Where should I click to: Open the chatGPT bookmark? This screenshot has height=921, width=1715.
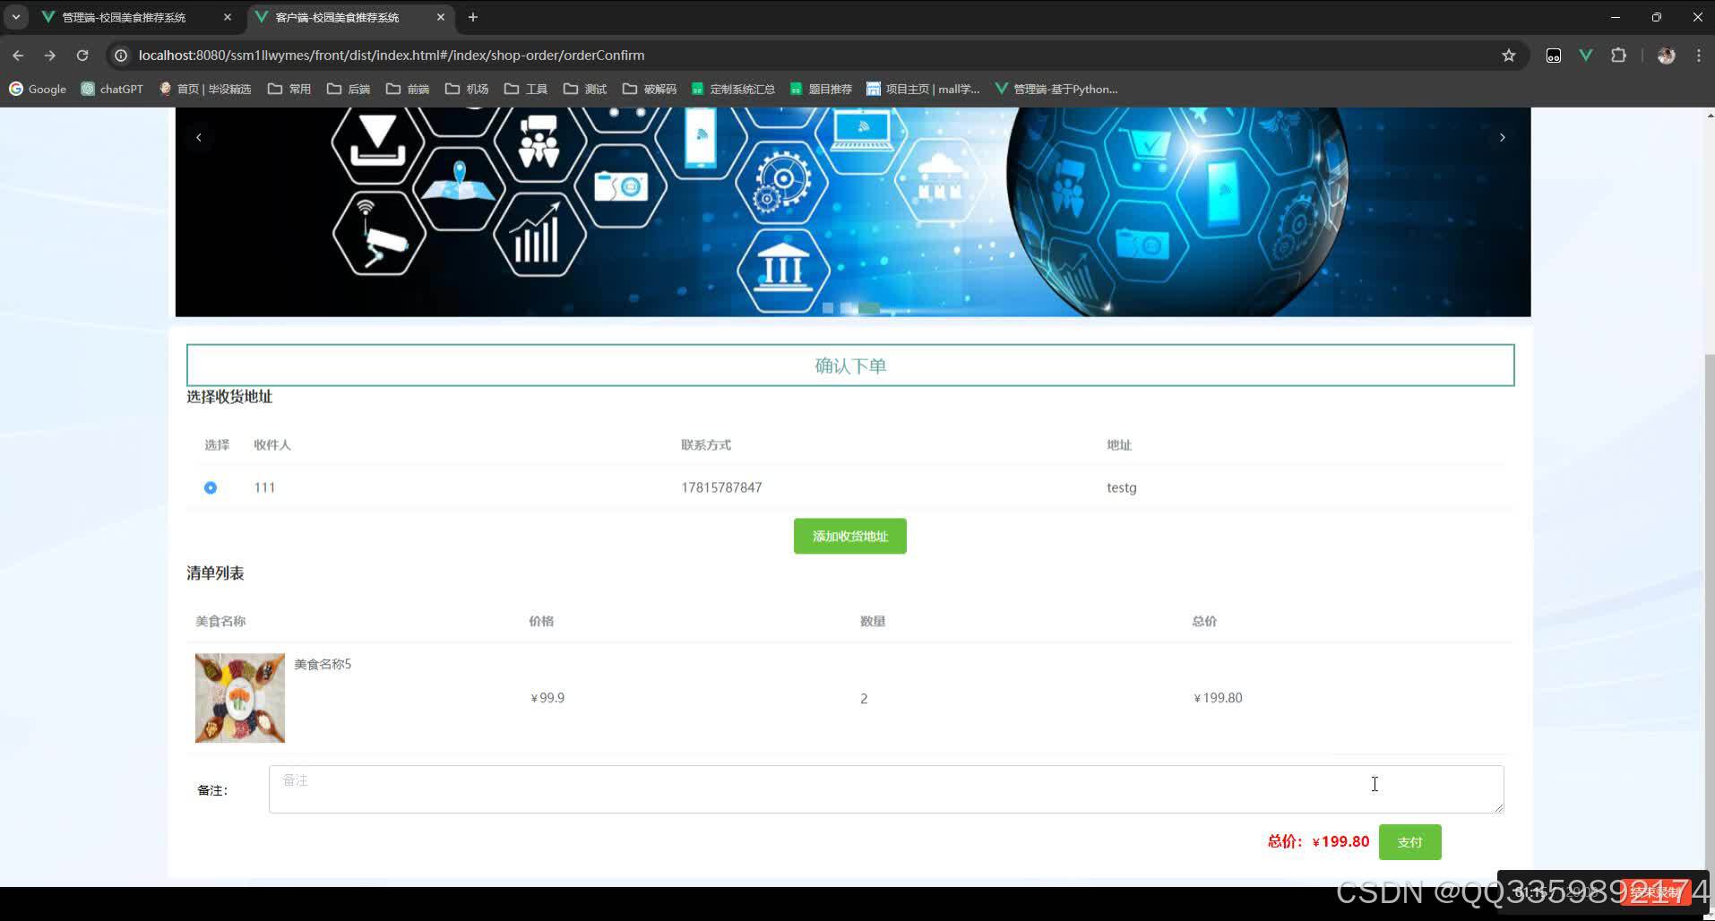[112, 89]
